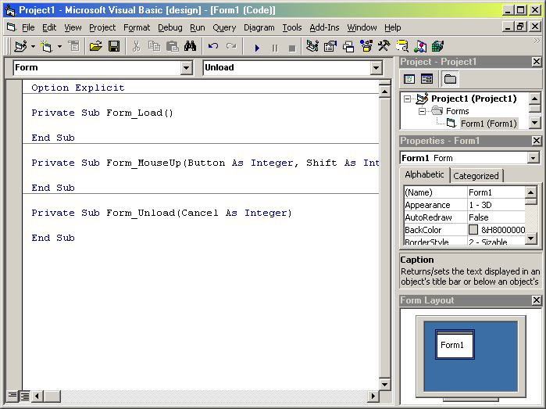Open the Window menu

click(362, 27)
